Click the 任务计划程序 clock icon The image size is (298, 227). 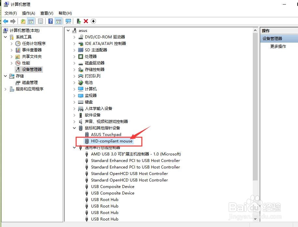click(x=18, y=44)
